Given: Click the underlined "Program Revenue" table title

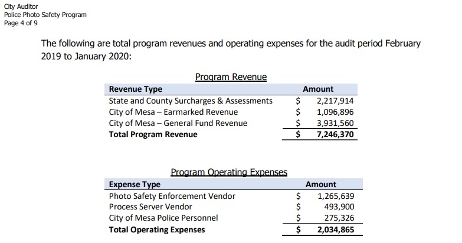Looking at the screenshot, I should click(x=231, y=77).
